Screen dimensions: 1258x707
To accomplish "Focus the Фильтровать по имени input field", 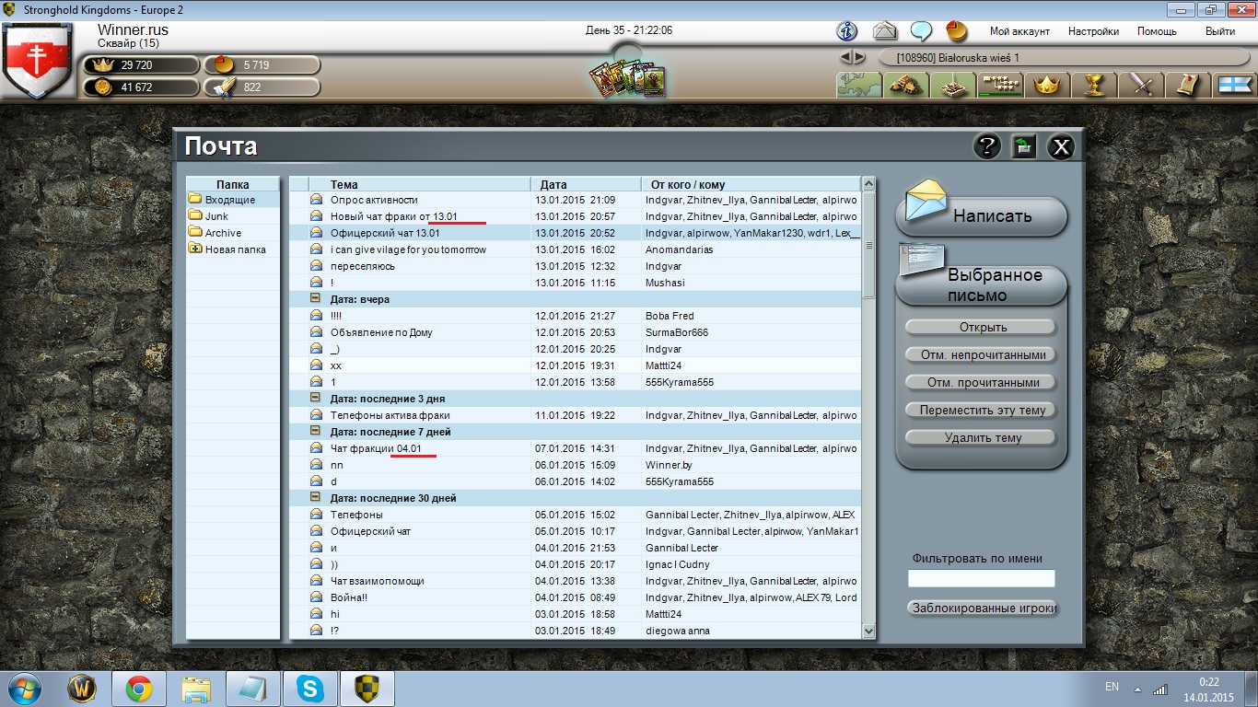I will [982, 578].
